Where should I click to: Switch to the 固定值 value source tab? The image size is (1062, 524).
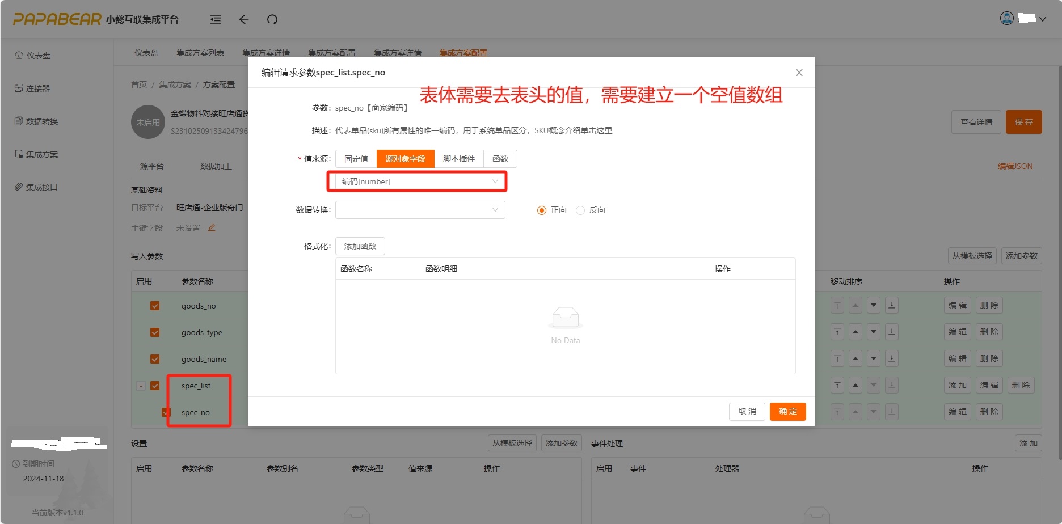click(356, 159)
